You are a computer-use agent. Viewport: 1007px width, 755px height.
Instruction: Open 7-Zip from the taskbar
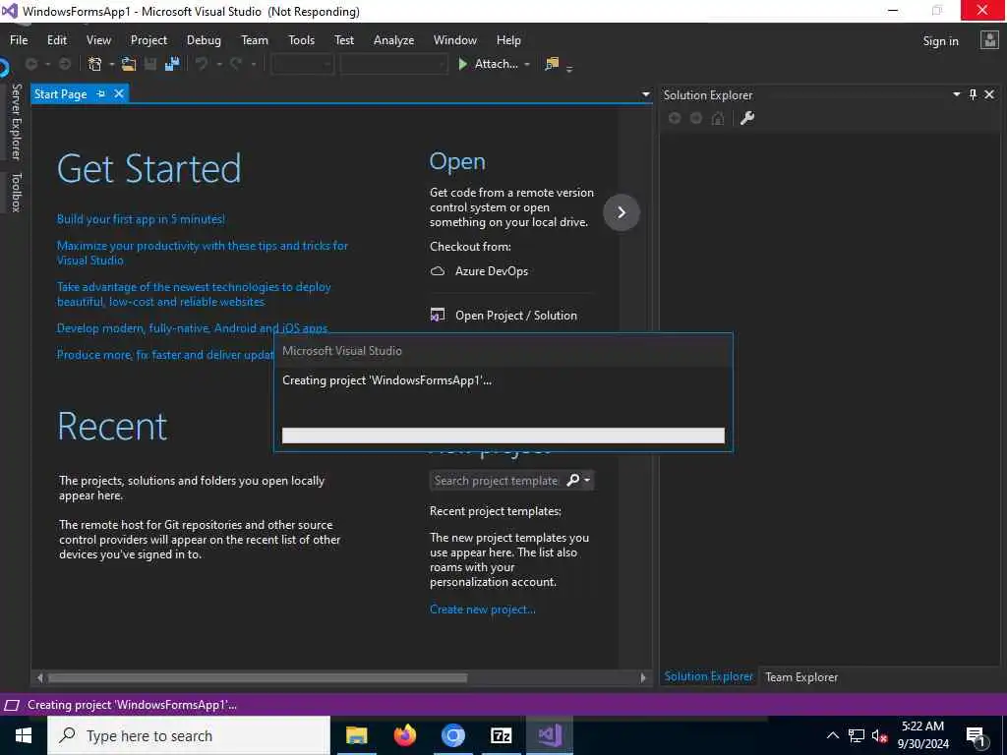(501, 735)
